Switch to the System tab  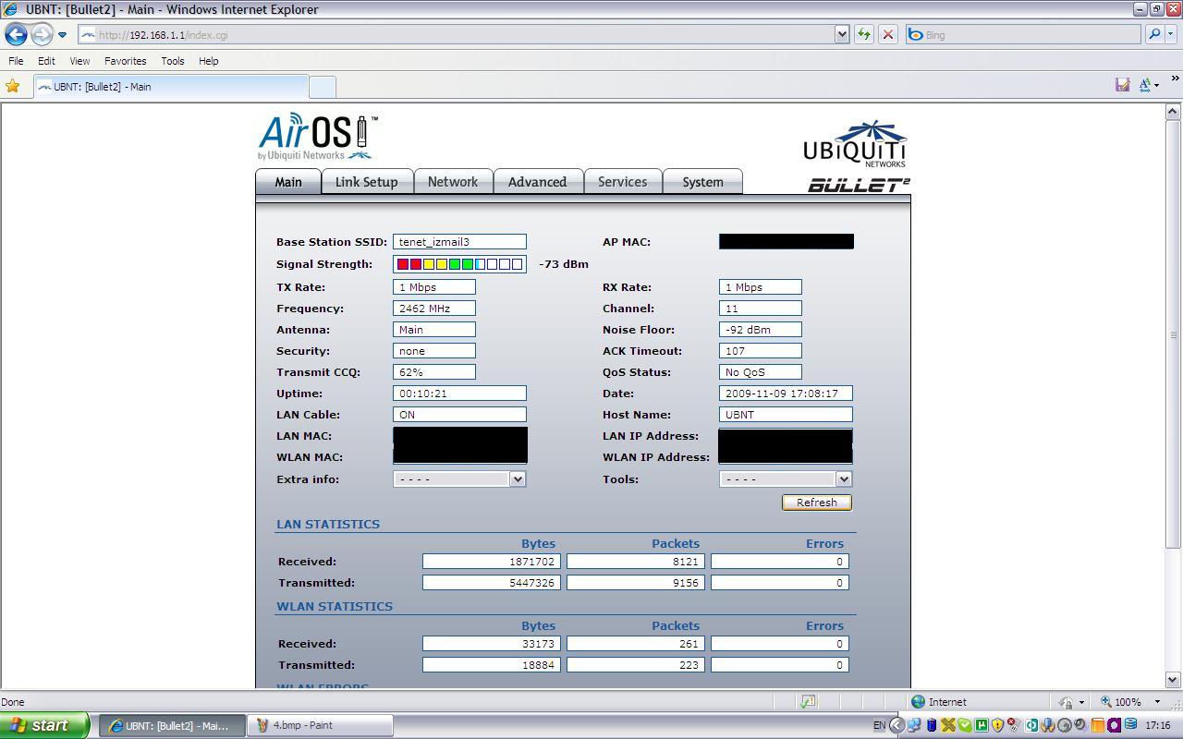click(x=702, y=182)
